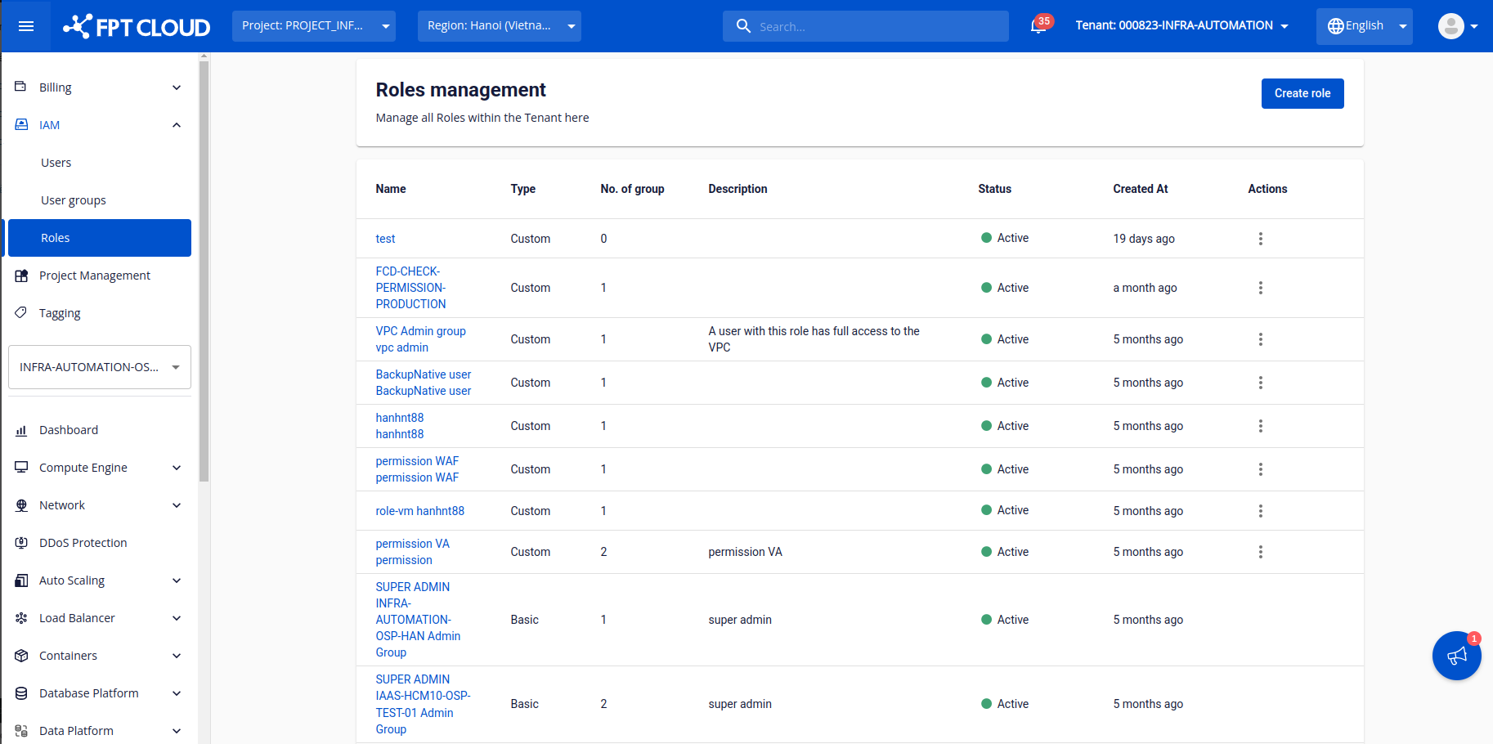Open the Region Hanoi dropdown
The image size is (1493, 744).
pos(499,26)
